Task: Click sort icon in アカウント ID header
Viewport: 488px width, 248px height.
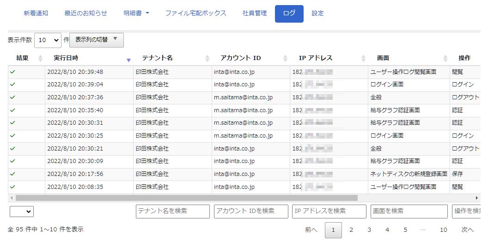Action: pyautogui.click(x=286, y=58)
